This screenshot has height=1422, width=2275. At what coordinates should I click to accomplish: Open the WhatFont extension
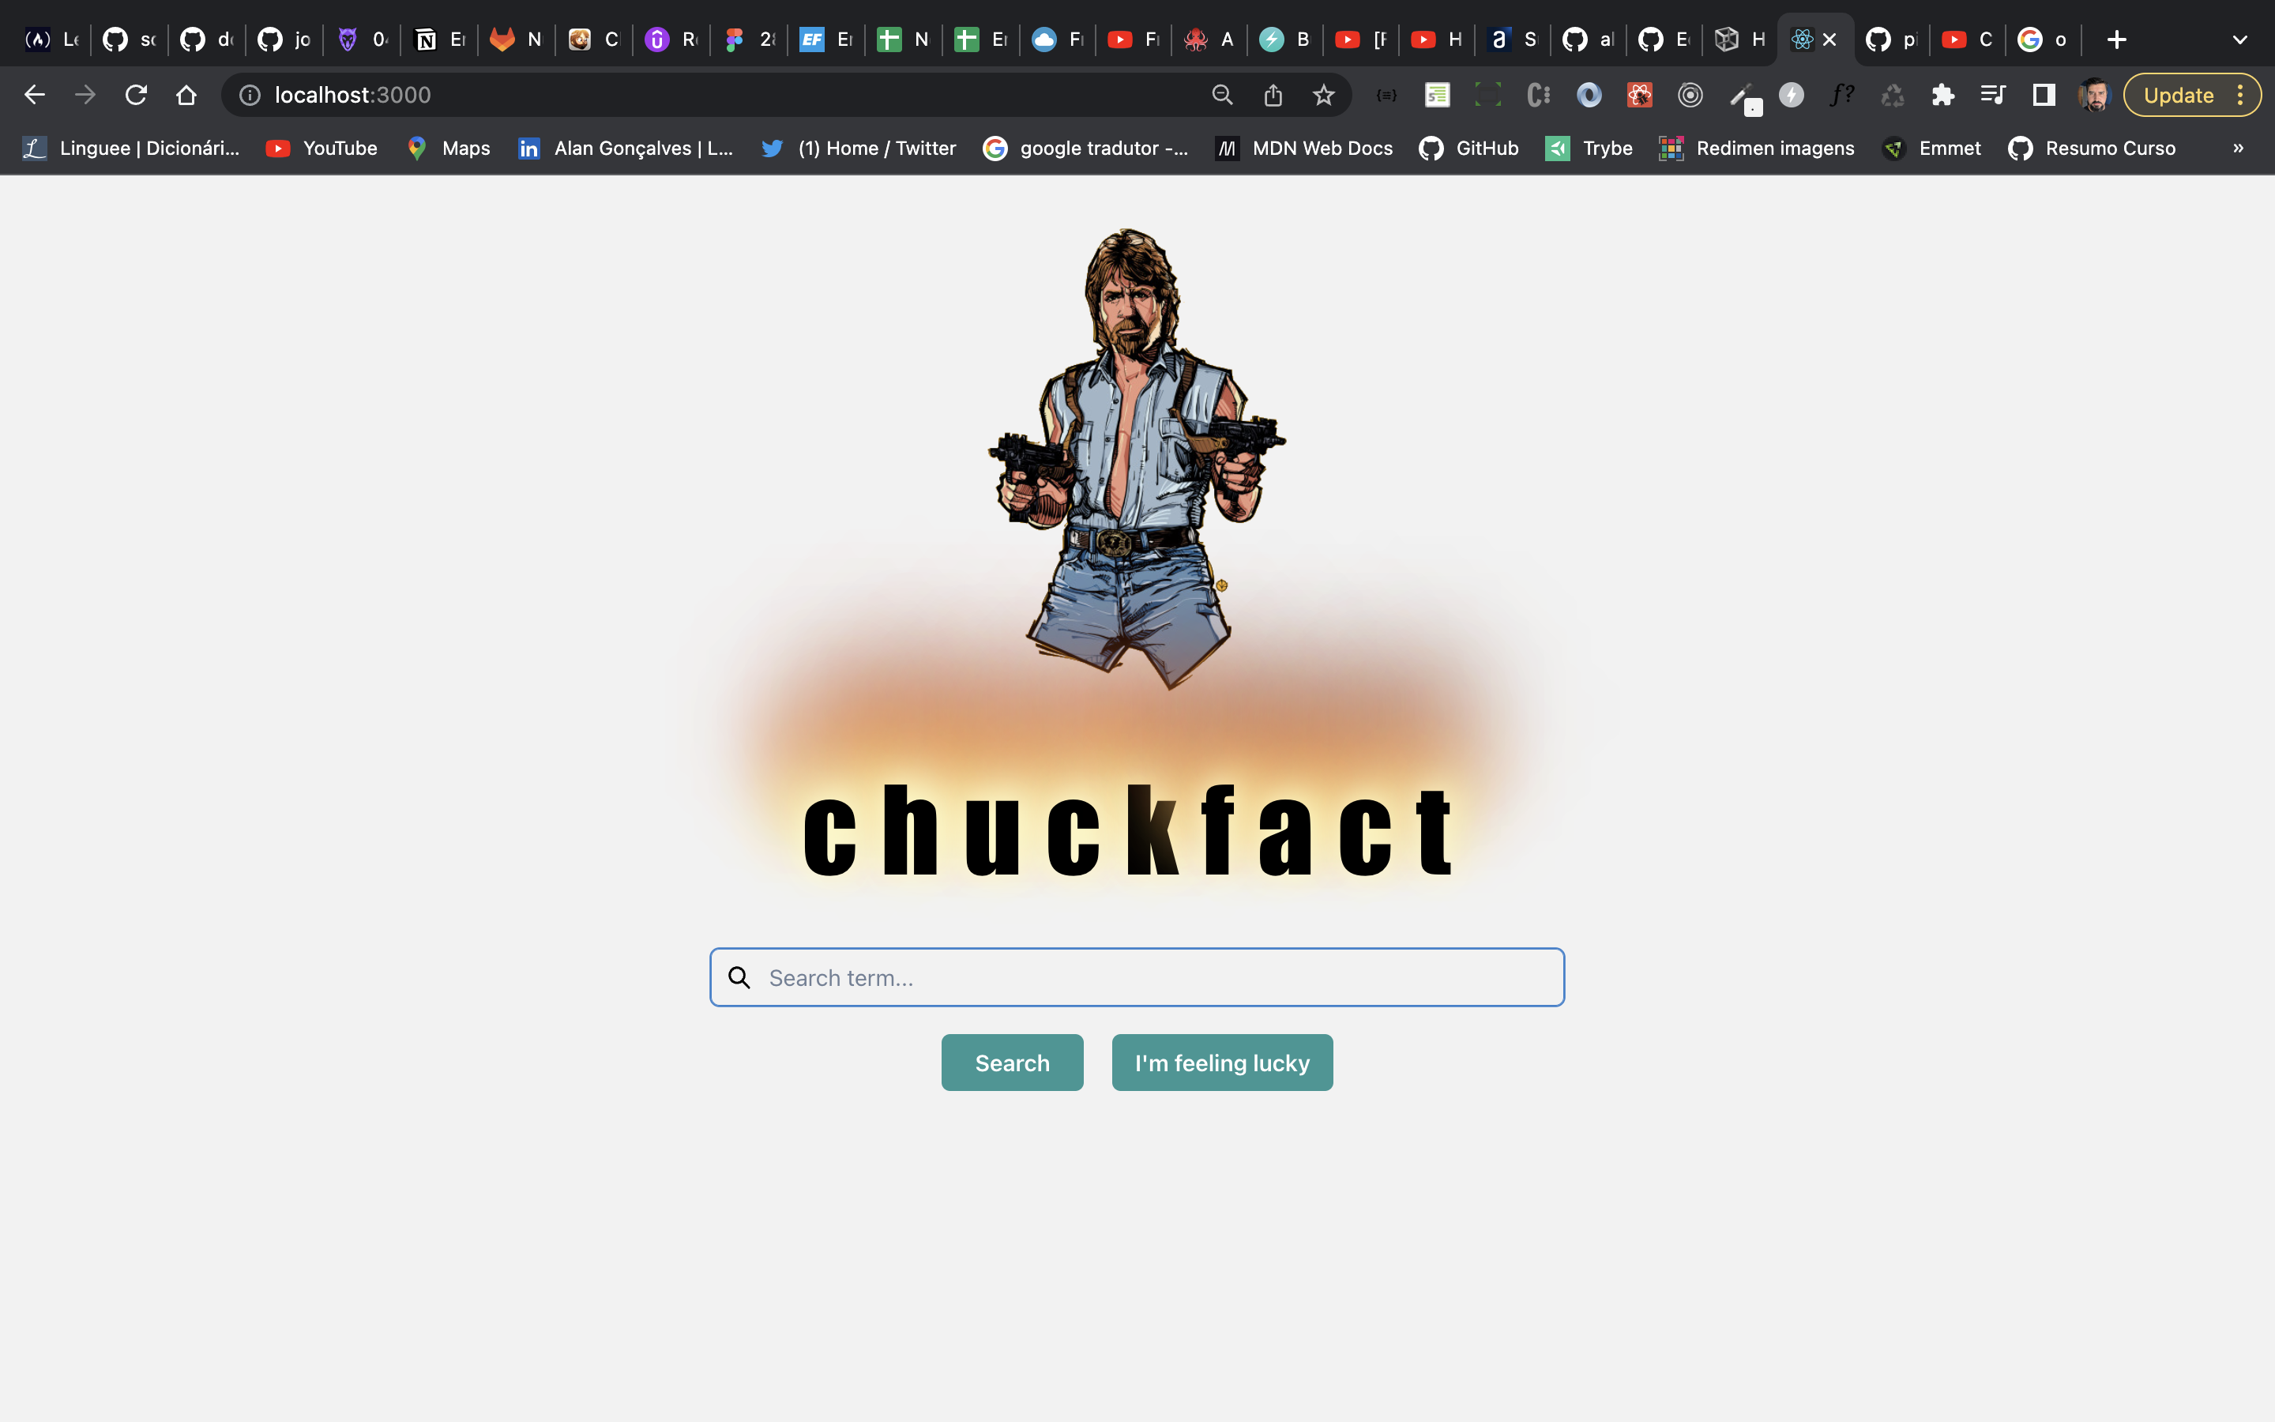(x=1843, y=95)
